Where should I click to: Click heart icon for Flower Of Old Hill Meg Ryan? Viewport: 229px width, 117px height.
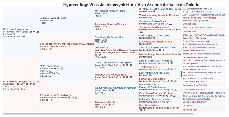tap(127, 77)
